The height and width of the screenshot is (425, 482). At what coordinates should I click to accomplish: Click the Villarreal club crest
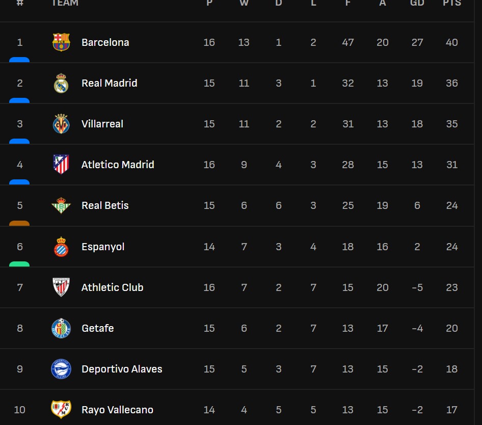(x=61, y=124)
